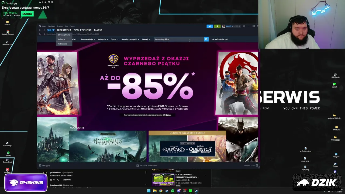Click the plus icon beside Dodaj grę
This screenshot has height=194, width=345.
click(40, 165)
